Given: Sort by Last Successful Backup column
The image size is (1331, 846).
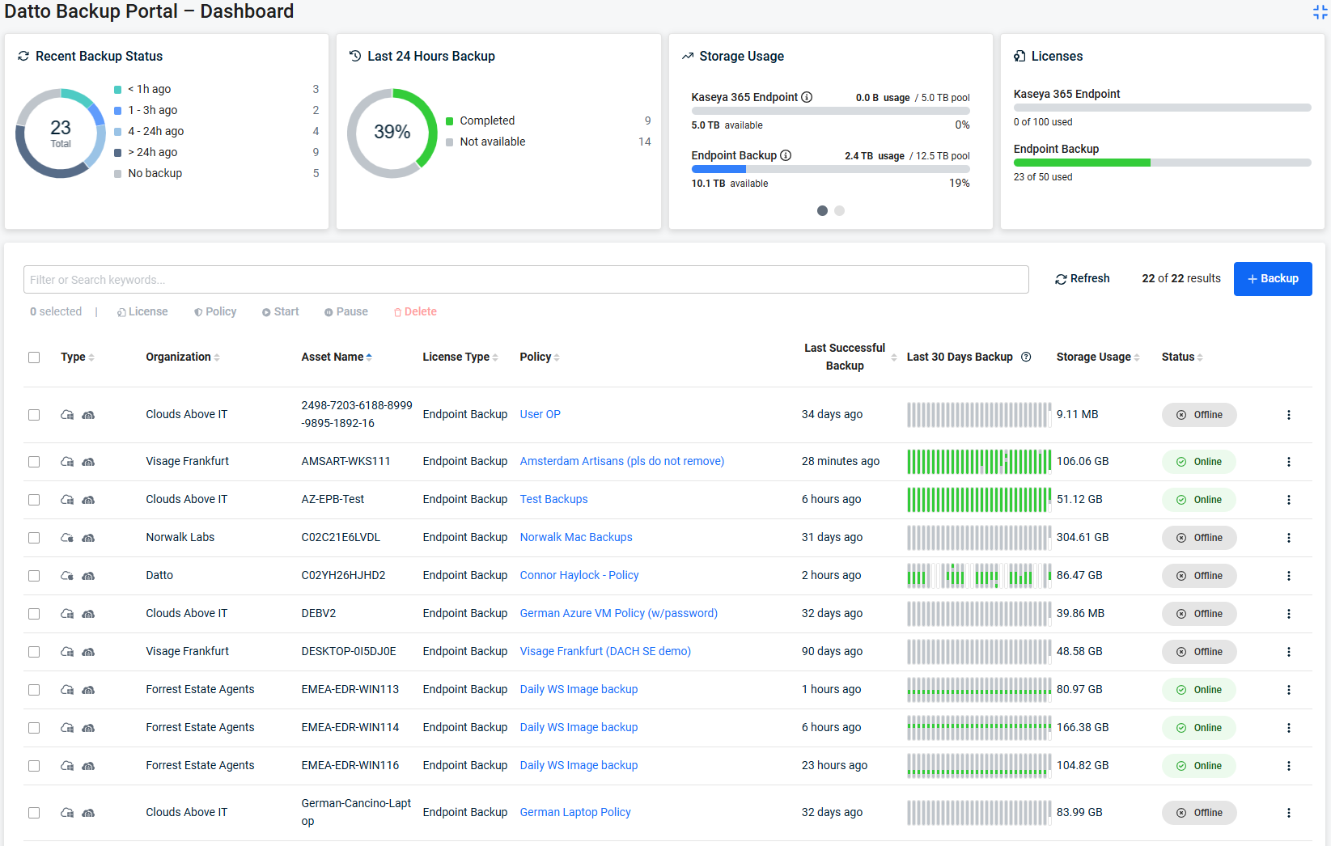Looking at the screenshot, I should tap(850, 357).
